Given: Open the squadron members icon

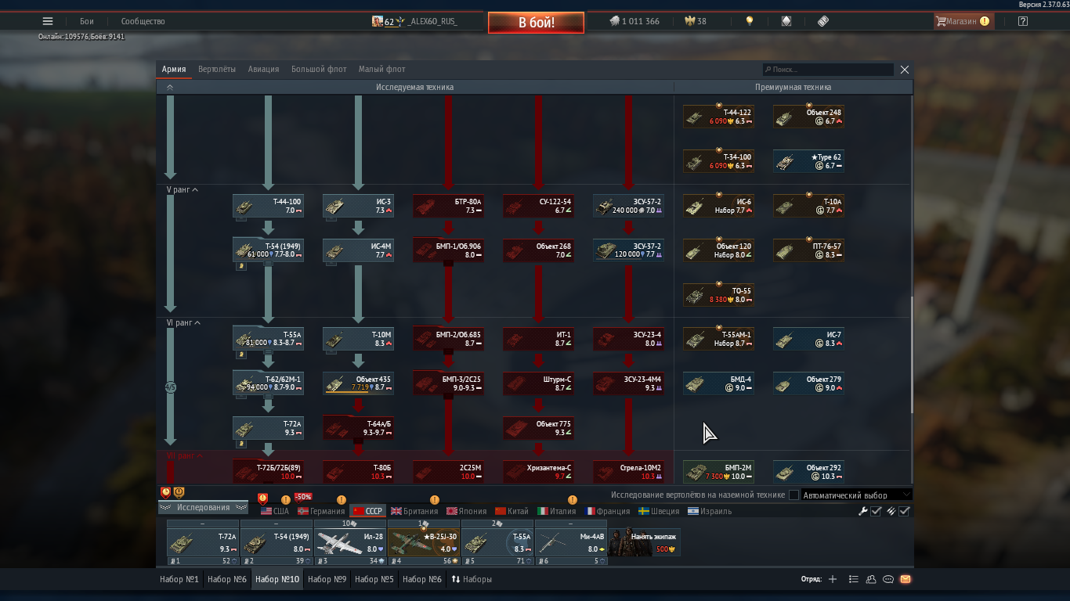Looking at the screenshot, I should [x=871, y=579].
